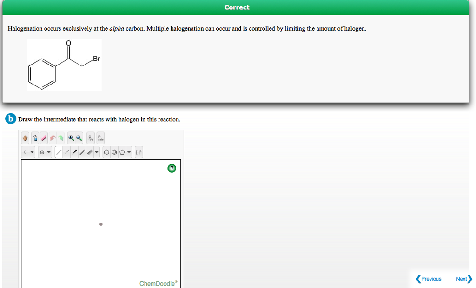Screen dimensions: 476x288
Task: Select the single bond drawing tool
Action: point(59,151)
